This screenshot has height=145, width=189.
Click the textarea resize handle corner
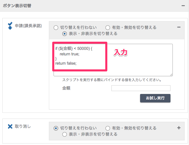coord(171,75)
